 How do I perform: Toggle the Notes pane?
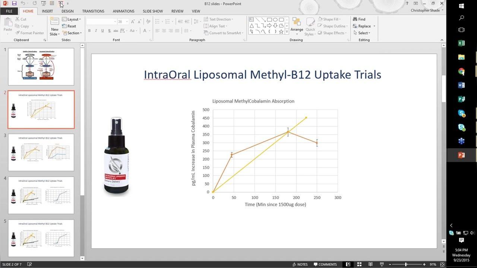pos(300,264)
